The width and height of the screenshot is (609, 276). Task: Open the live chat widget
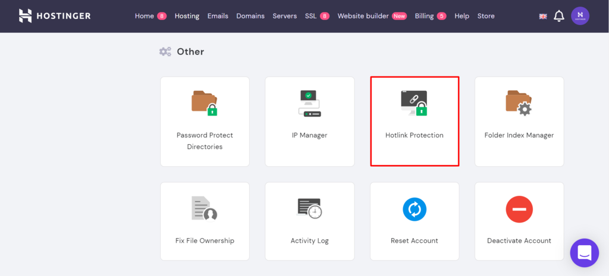pos(584,253)
